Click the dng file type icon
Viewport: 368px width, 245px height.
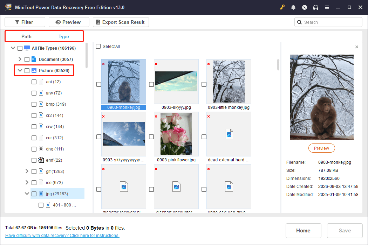(x=41, y=149)
